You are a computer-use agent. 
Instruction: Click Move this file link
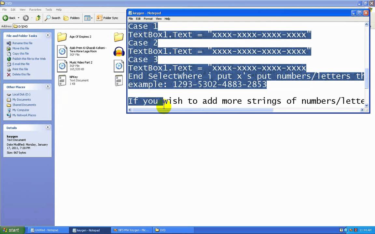point(21,48)
